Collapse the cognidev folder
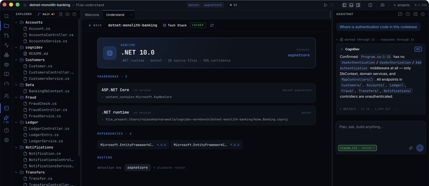Screen dimensions: 429x186 pyautogui.click(x=16, y=47)
